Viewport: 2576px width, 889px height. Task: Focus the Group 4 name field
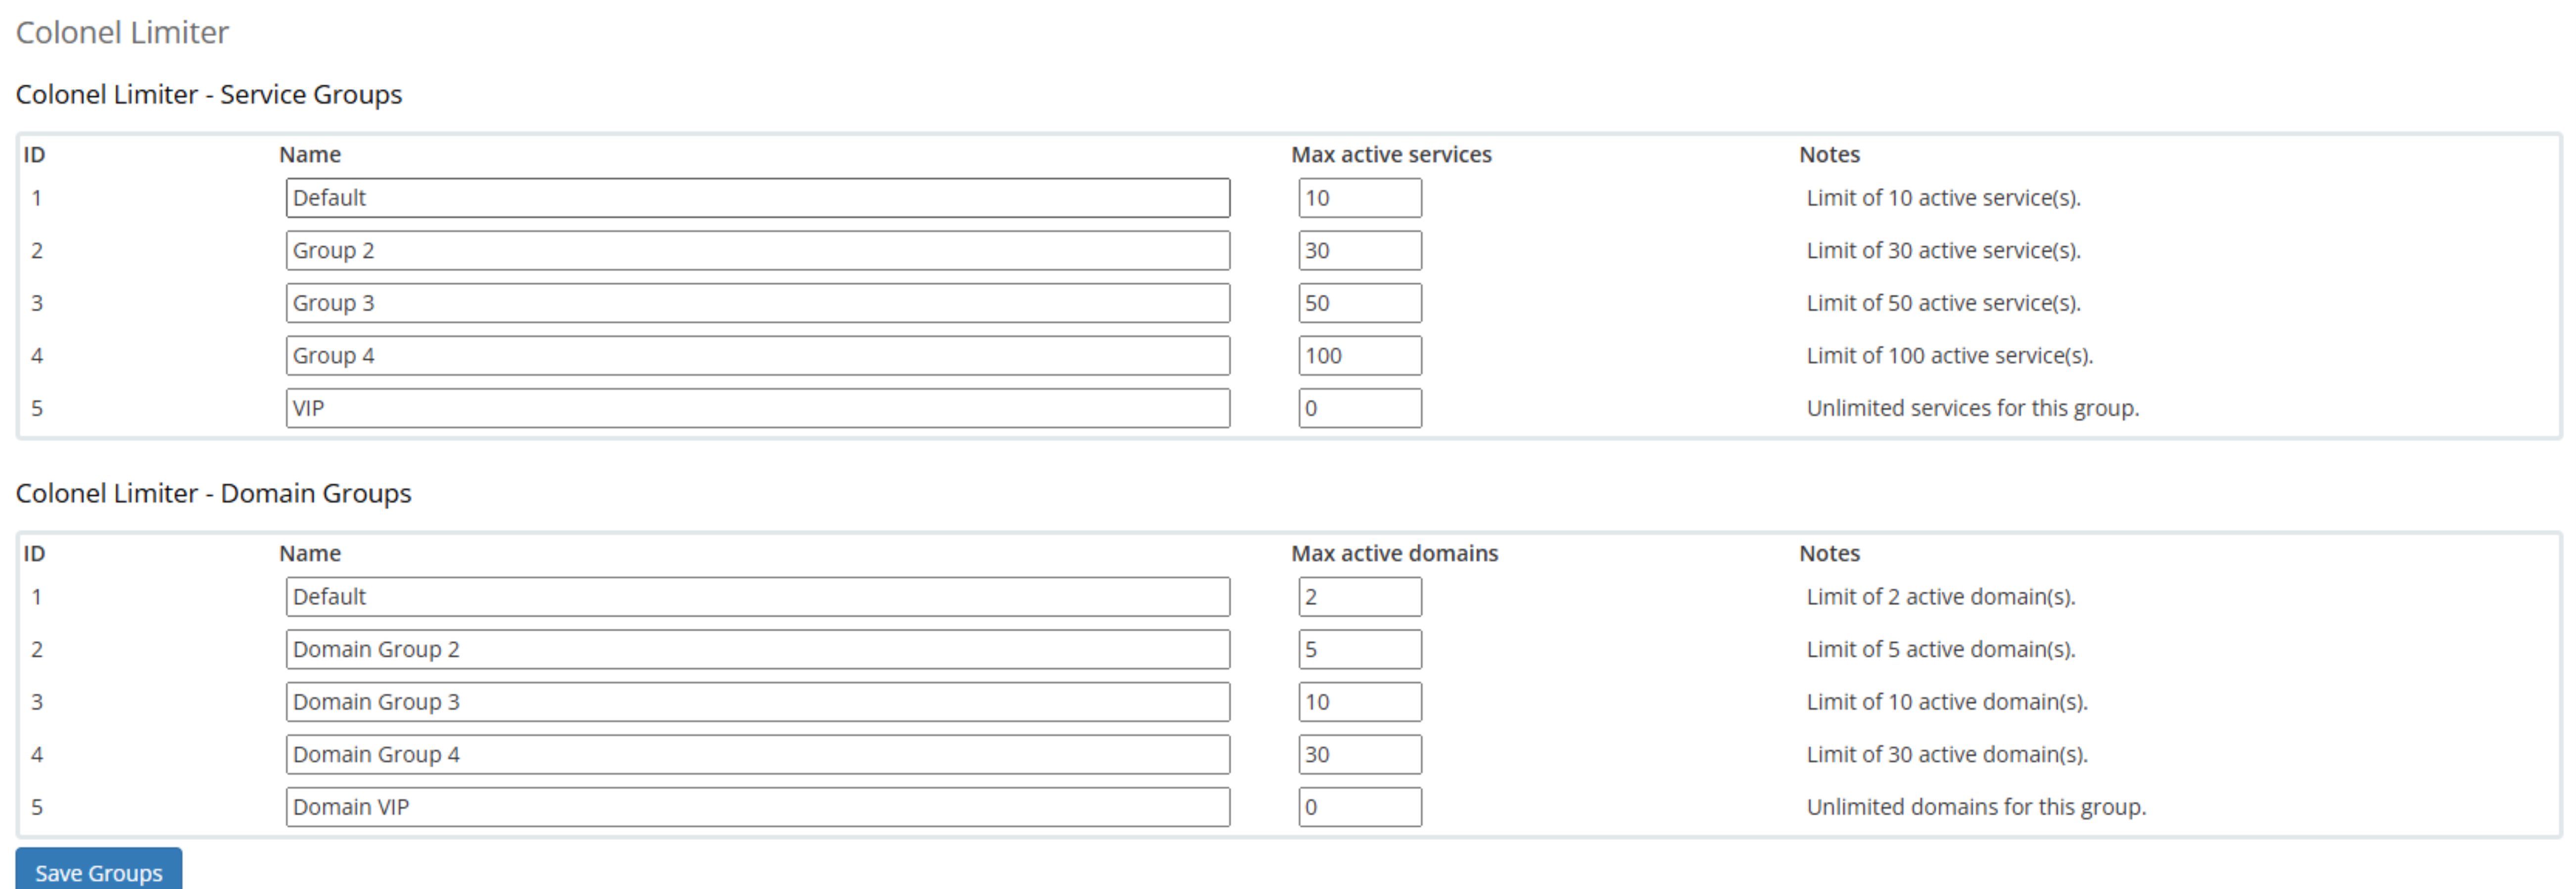click(x=757, y=356)
